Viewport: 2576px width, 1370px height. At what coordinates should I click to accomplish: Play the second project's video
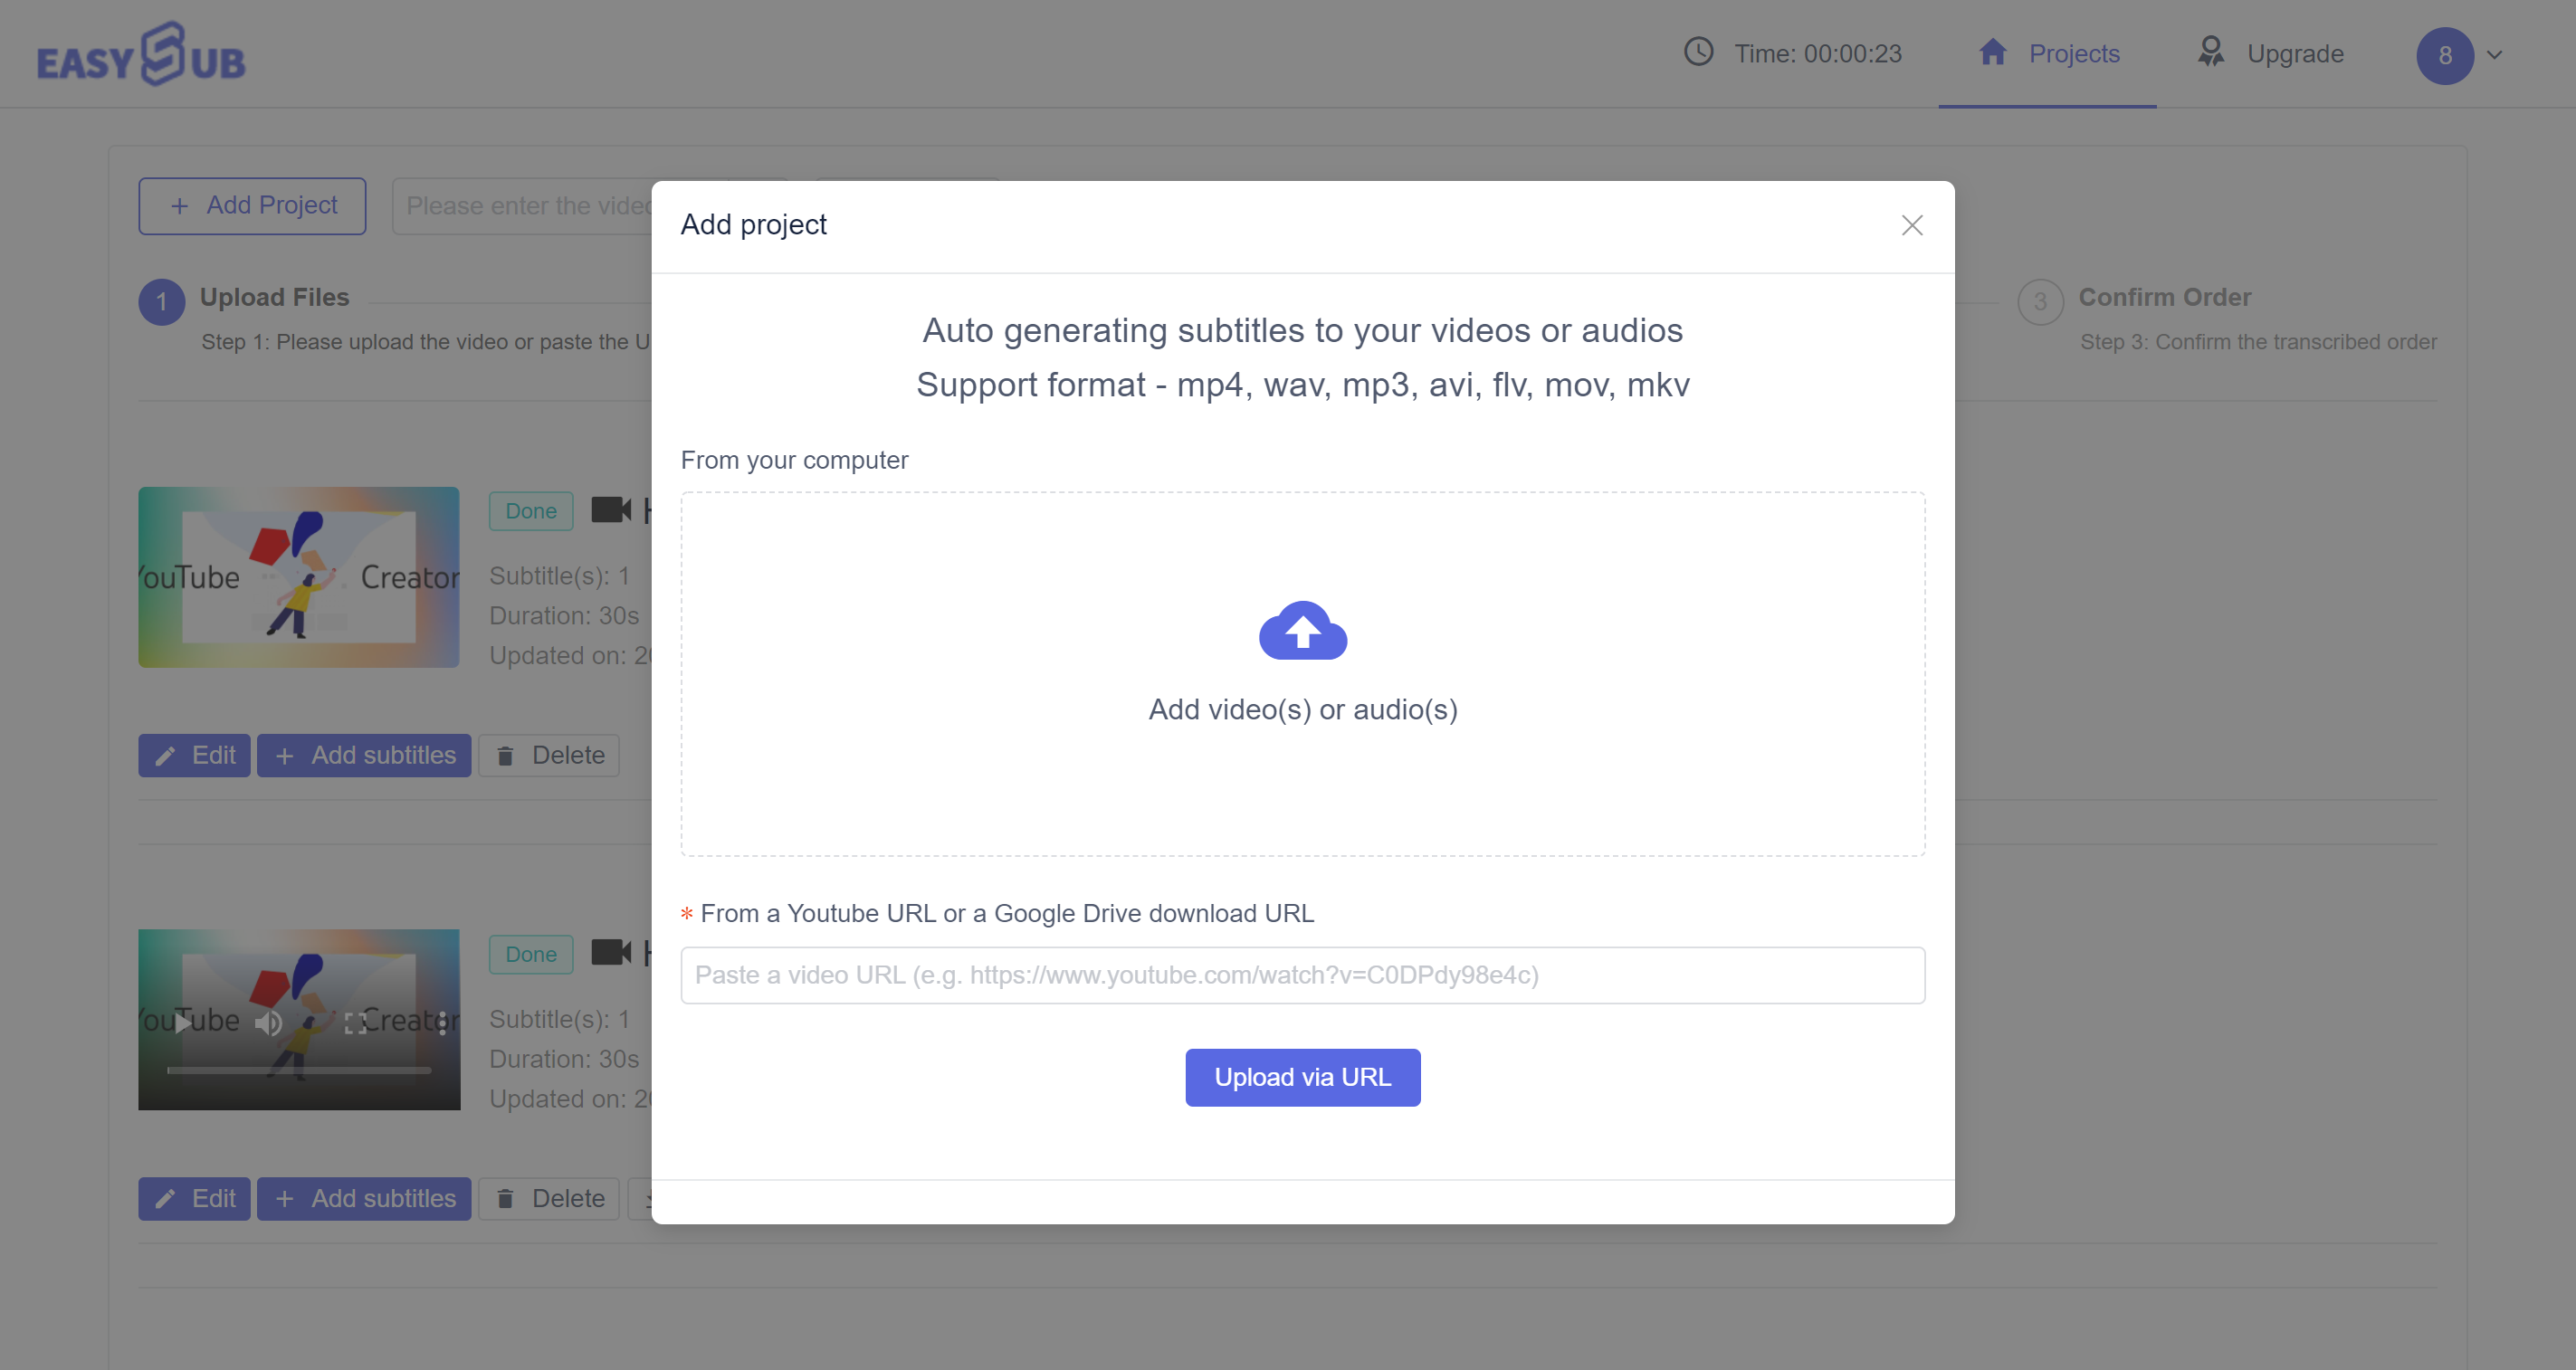pos(182,1022)
